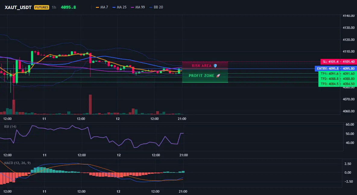Click the red SL: 4101.4 price tag
The image size is (357, 195).
(339, 62)
